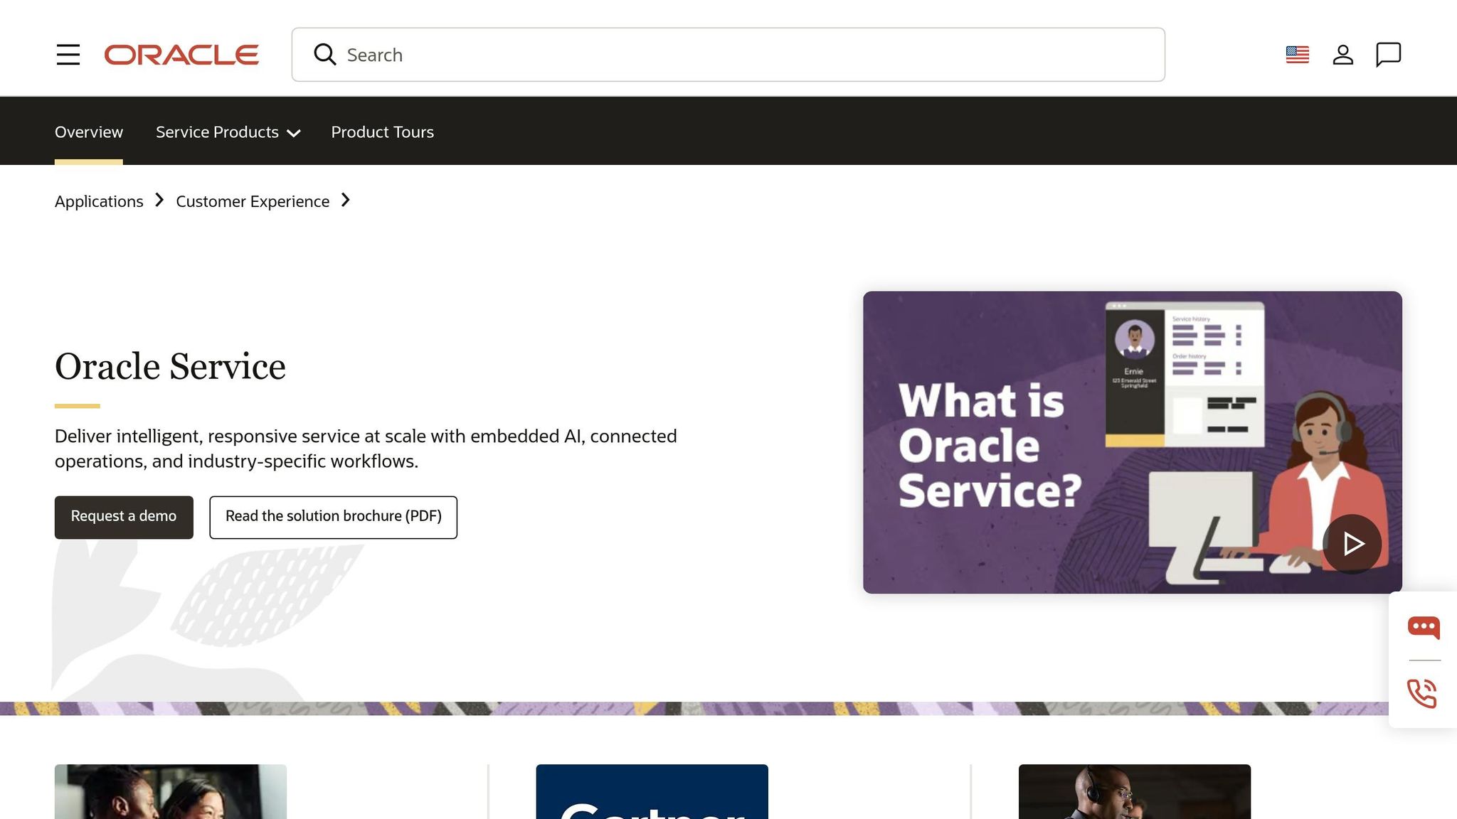Viewport: 1457px width, 819px height.
Task: Open the Customer Experience breadcrumb link
Action: tap(253, 201)
